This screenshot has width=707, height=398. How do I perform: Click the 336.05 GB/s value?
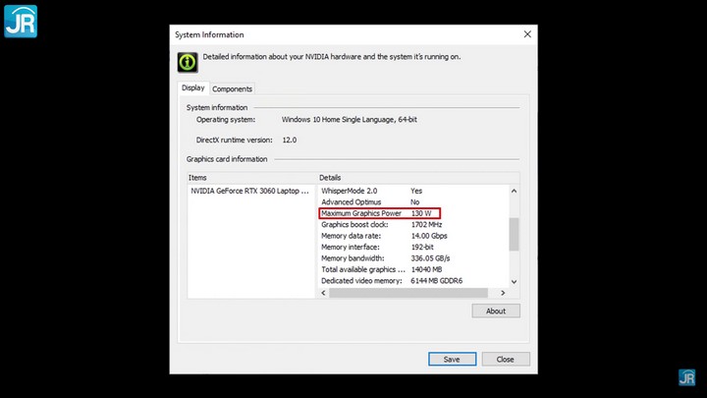pyautogui.click(x=431, y=258)
